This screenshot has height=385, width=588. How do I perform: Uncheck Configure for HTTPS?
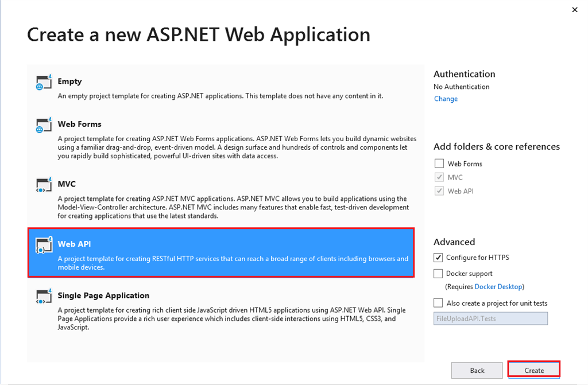(x=438, y=258)
